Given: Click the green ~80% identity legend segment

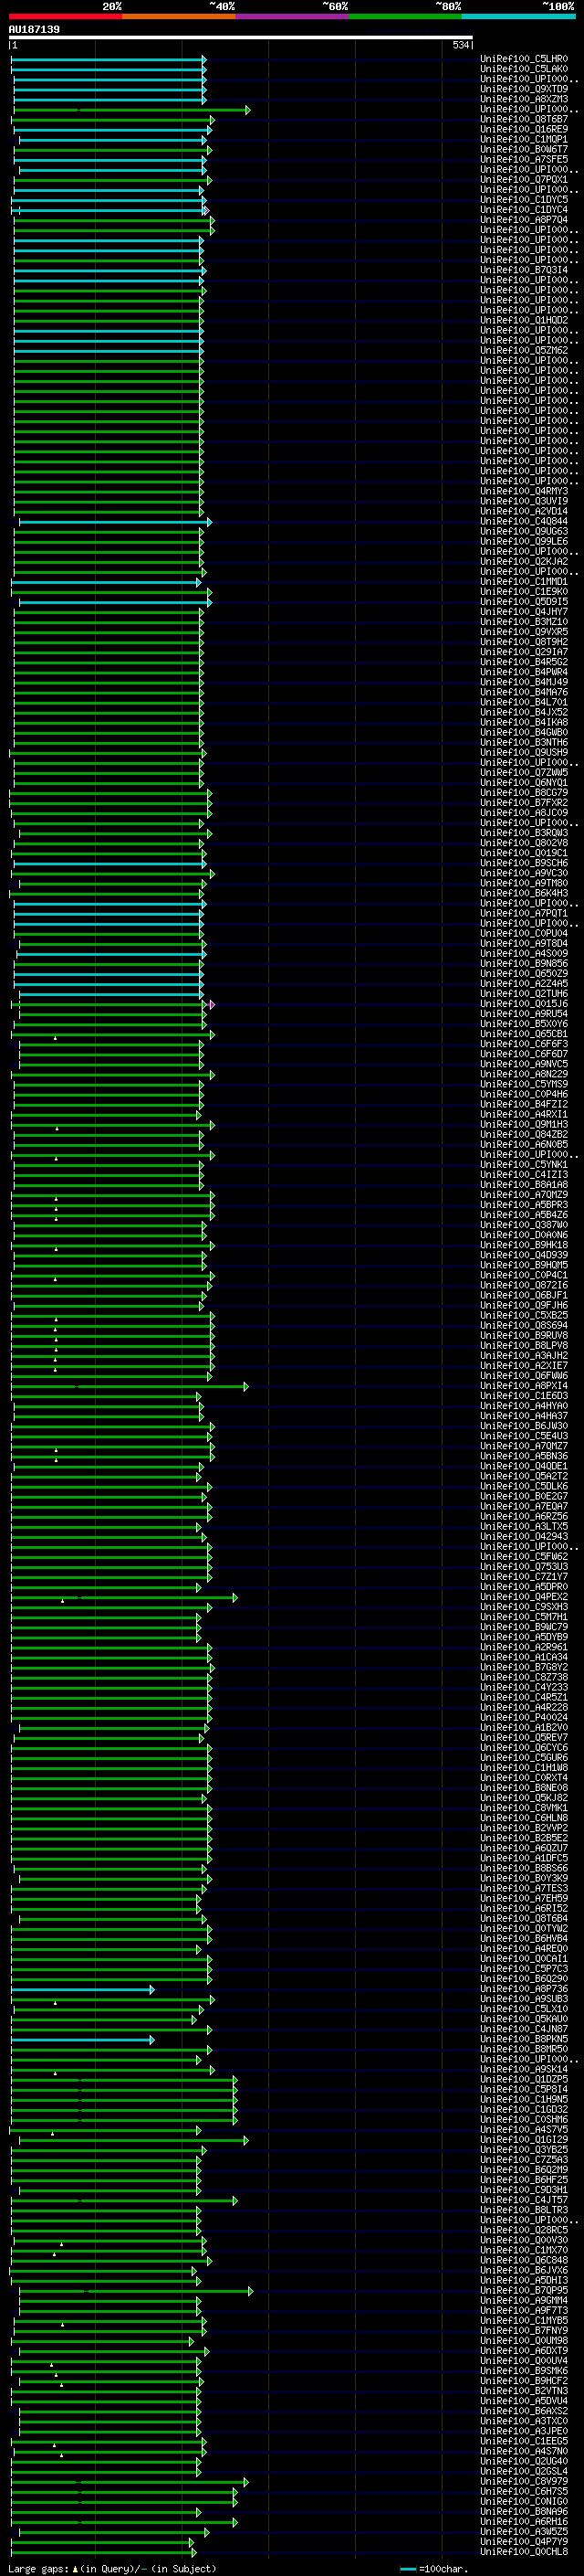Looking at the screenshot, I should tap(405, 16).
